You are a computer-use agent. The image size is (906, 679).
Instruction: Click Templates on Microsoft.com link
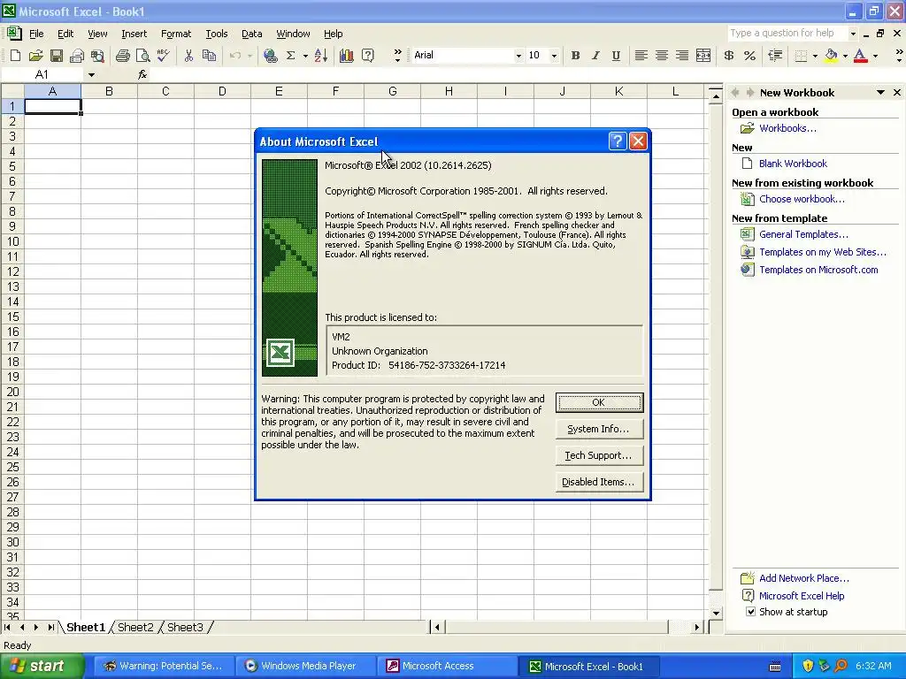click(818, 270)
